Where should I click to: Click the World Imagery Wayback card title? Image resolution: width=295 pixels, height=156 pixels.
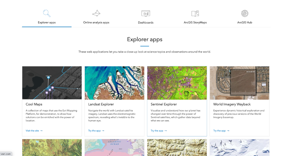coord(232,104)
